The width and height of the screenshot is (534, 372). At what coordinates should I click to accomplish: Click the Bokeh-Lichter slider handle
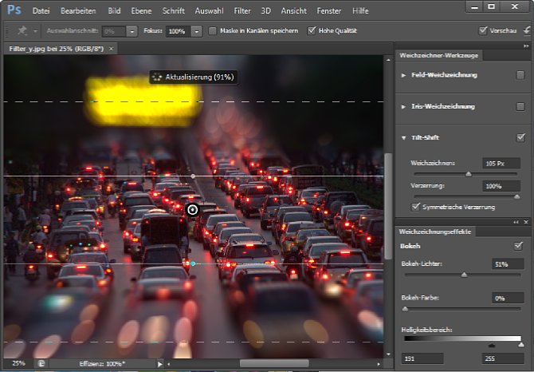point(464,275)
